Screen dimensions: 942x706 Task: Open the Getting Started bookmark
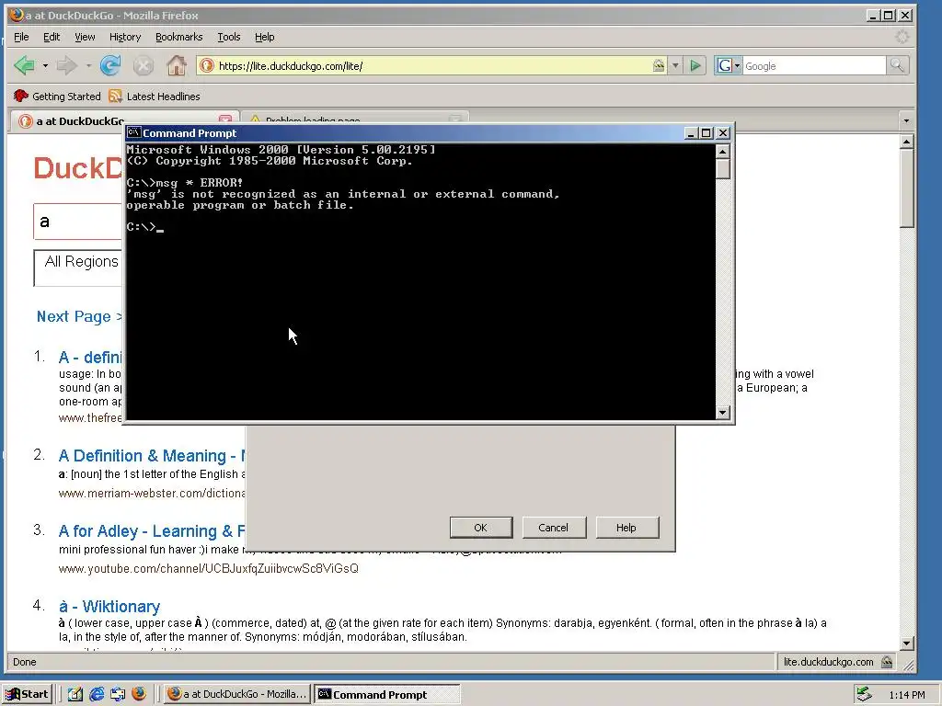coord(57,96)
